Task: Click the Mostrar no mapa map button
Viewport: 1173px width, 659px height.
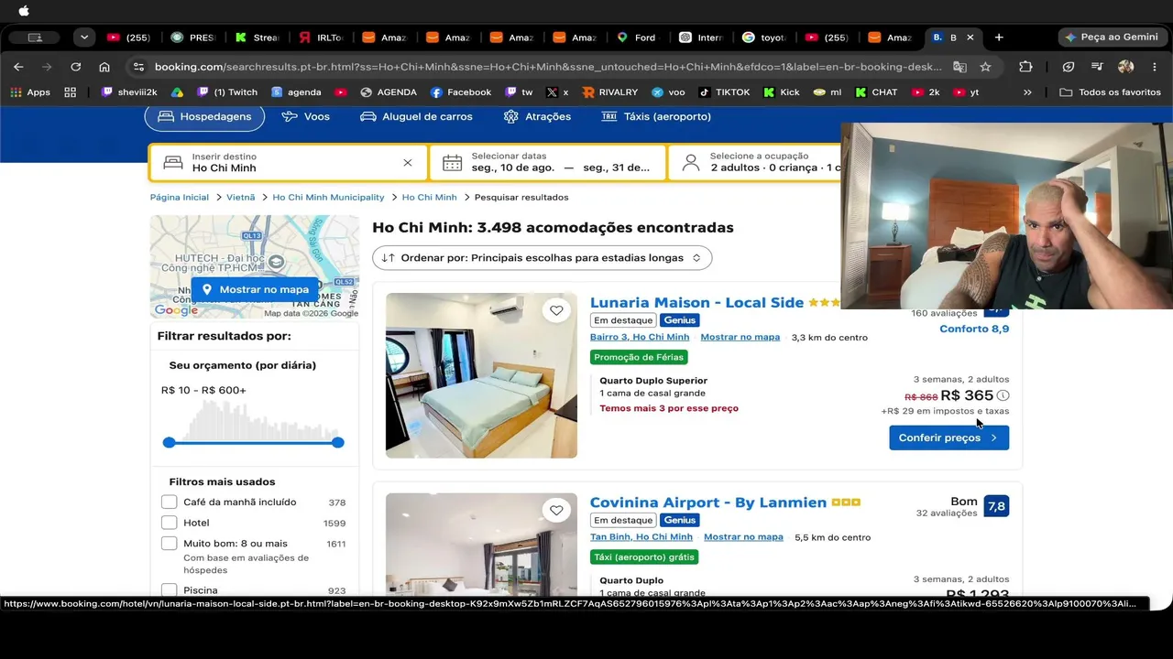Action: coord(255,289)
